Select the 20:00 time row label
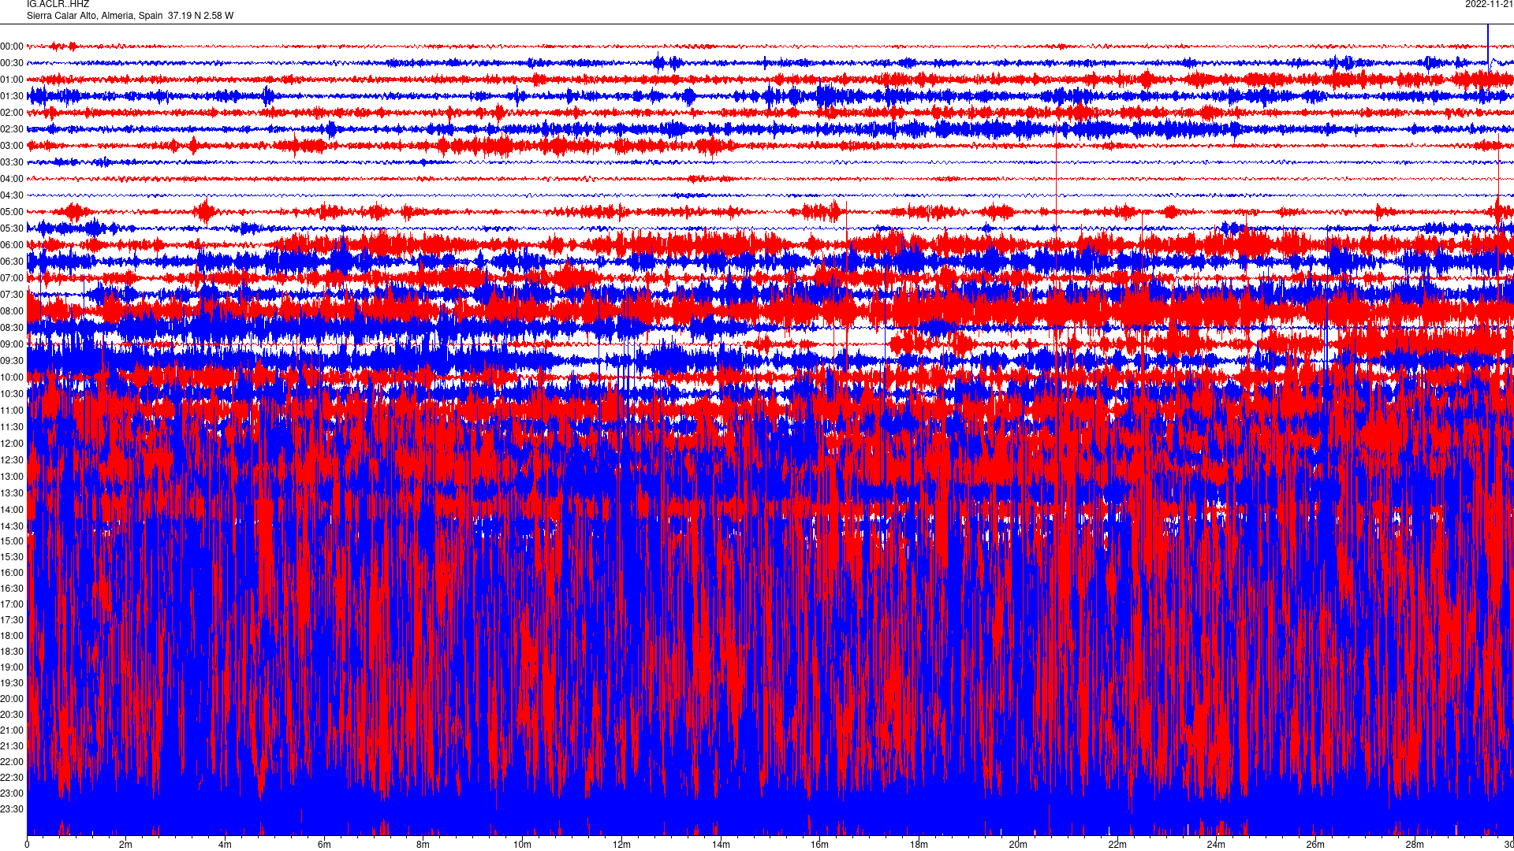Viewport: 1514px width, 851px height. pyautogui.click(x=12, y=699)
